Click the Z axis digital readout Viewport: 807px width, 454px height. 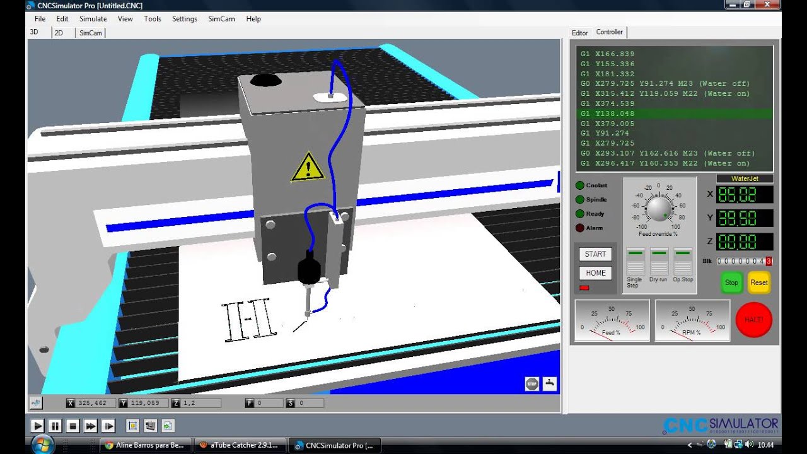pos(745,242)
